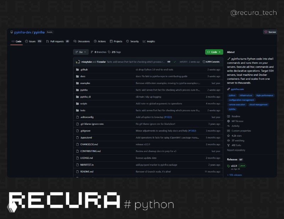Click the forks icon showing 412 forks
This screenshot has width=284, height=219.
pyautogui.click(x=228, y=145)
